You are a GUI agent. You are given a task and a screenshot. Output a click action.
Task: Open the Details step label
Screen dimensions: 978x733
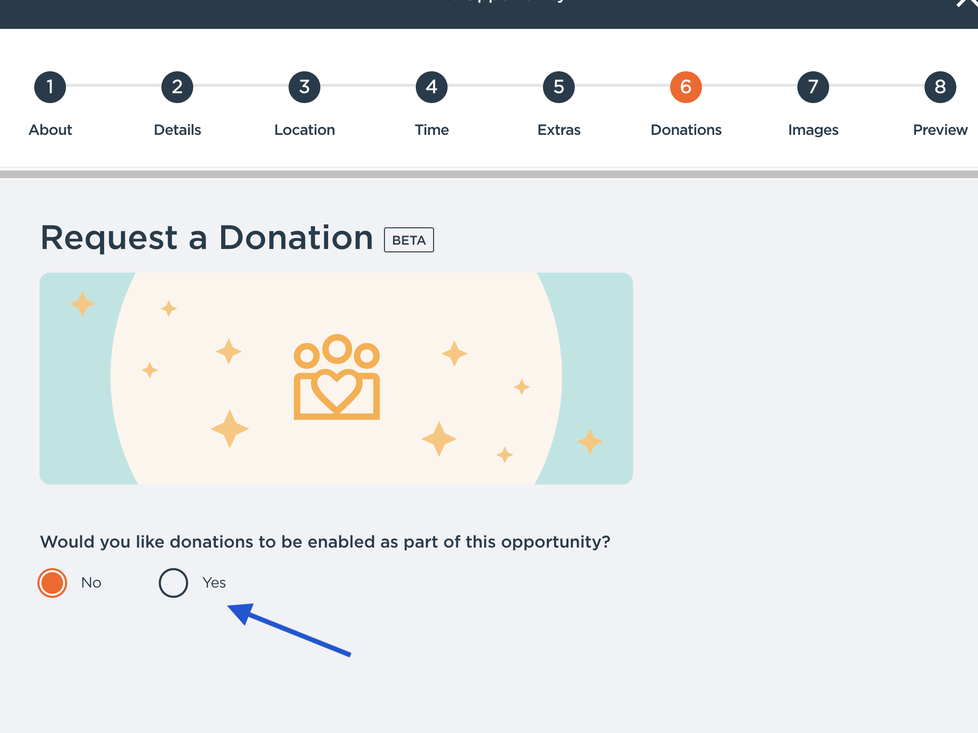(x=177, y=130)
